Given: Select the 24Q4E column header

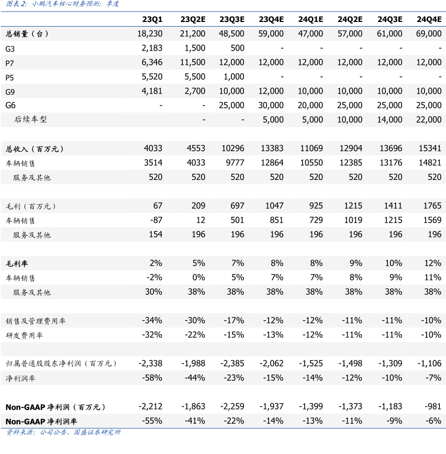Looking at the screenshot, I should coord(429,19).
